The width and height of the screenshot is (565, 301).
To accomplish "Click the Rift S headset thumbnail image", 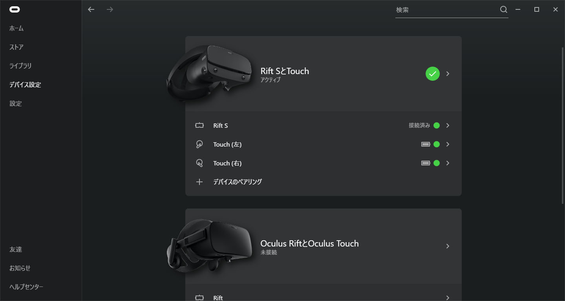I will coord(210,73).
